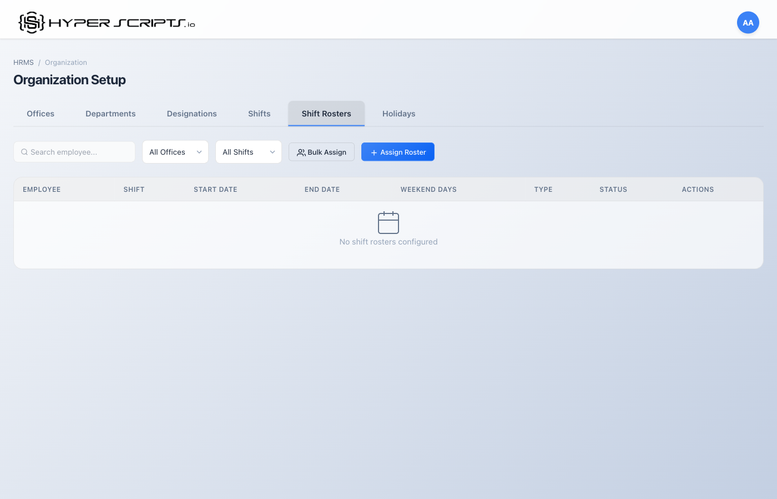The height and width of the screenshot is (499, 777).
Task: Click the HRMS breadcrumb link
Action: pos(23,62)
